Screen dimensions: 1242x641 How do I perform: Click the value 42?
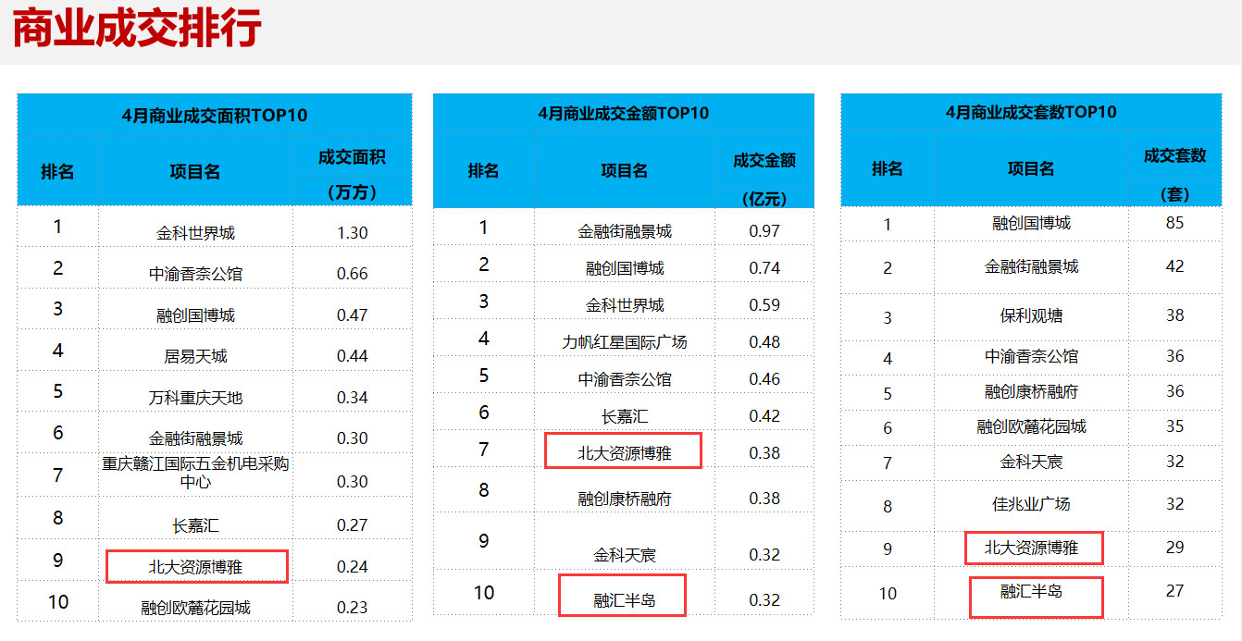pos(1174,265)
